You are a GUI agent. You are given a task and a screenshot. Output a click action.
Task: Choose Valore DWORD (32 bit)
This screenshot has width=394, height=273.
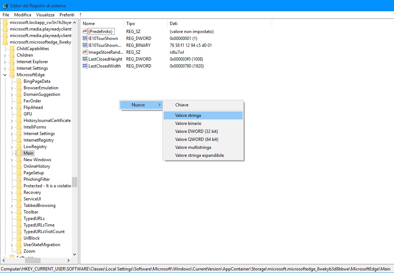(203, 131)
